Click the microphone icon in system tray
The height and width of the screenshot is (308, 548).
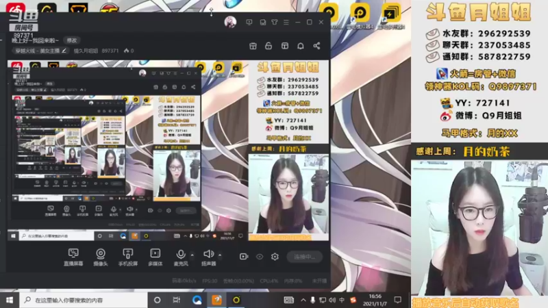313,300
